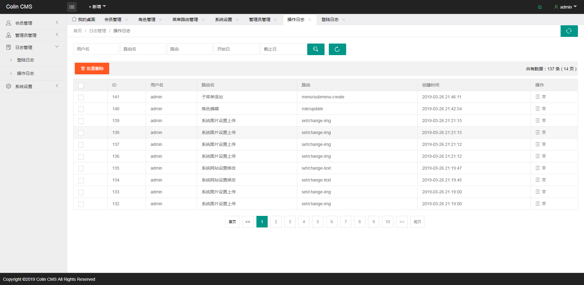Viewport: 584px width, 285px height.
Task: Click the 批量删除 button
Action: click(92, 69)
